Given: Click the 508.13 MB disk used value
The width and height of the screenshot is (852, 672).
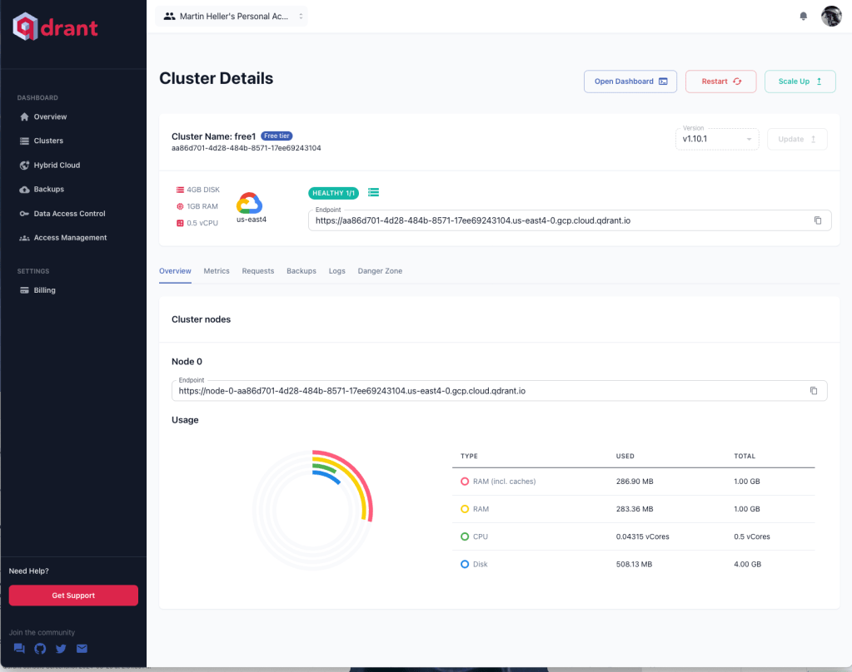Looking at the screenshot, I should point(634,565).
